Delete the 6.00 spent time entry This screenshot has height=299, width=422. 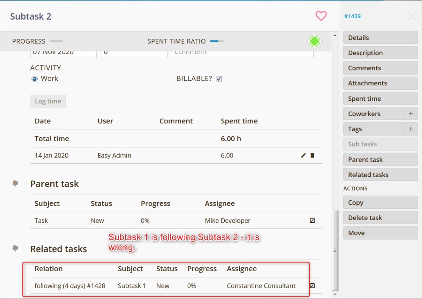[312, 156]
